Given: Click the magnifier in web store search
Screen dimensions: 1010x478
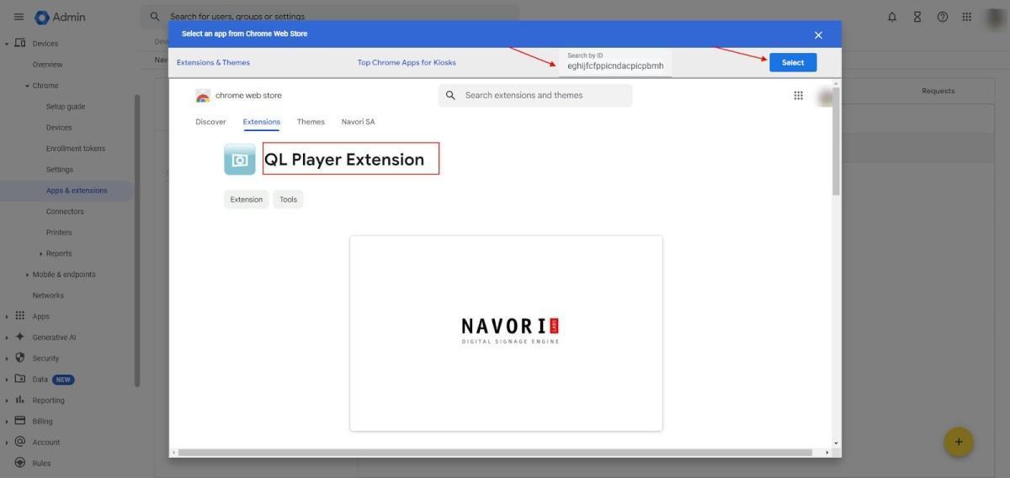Looking at the screenshot, I should pos(450,96).
